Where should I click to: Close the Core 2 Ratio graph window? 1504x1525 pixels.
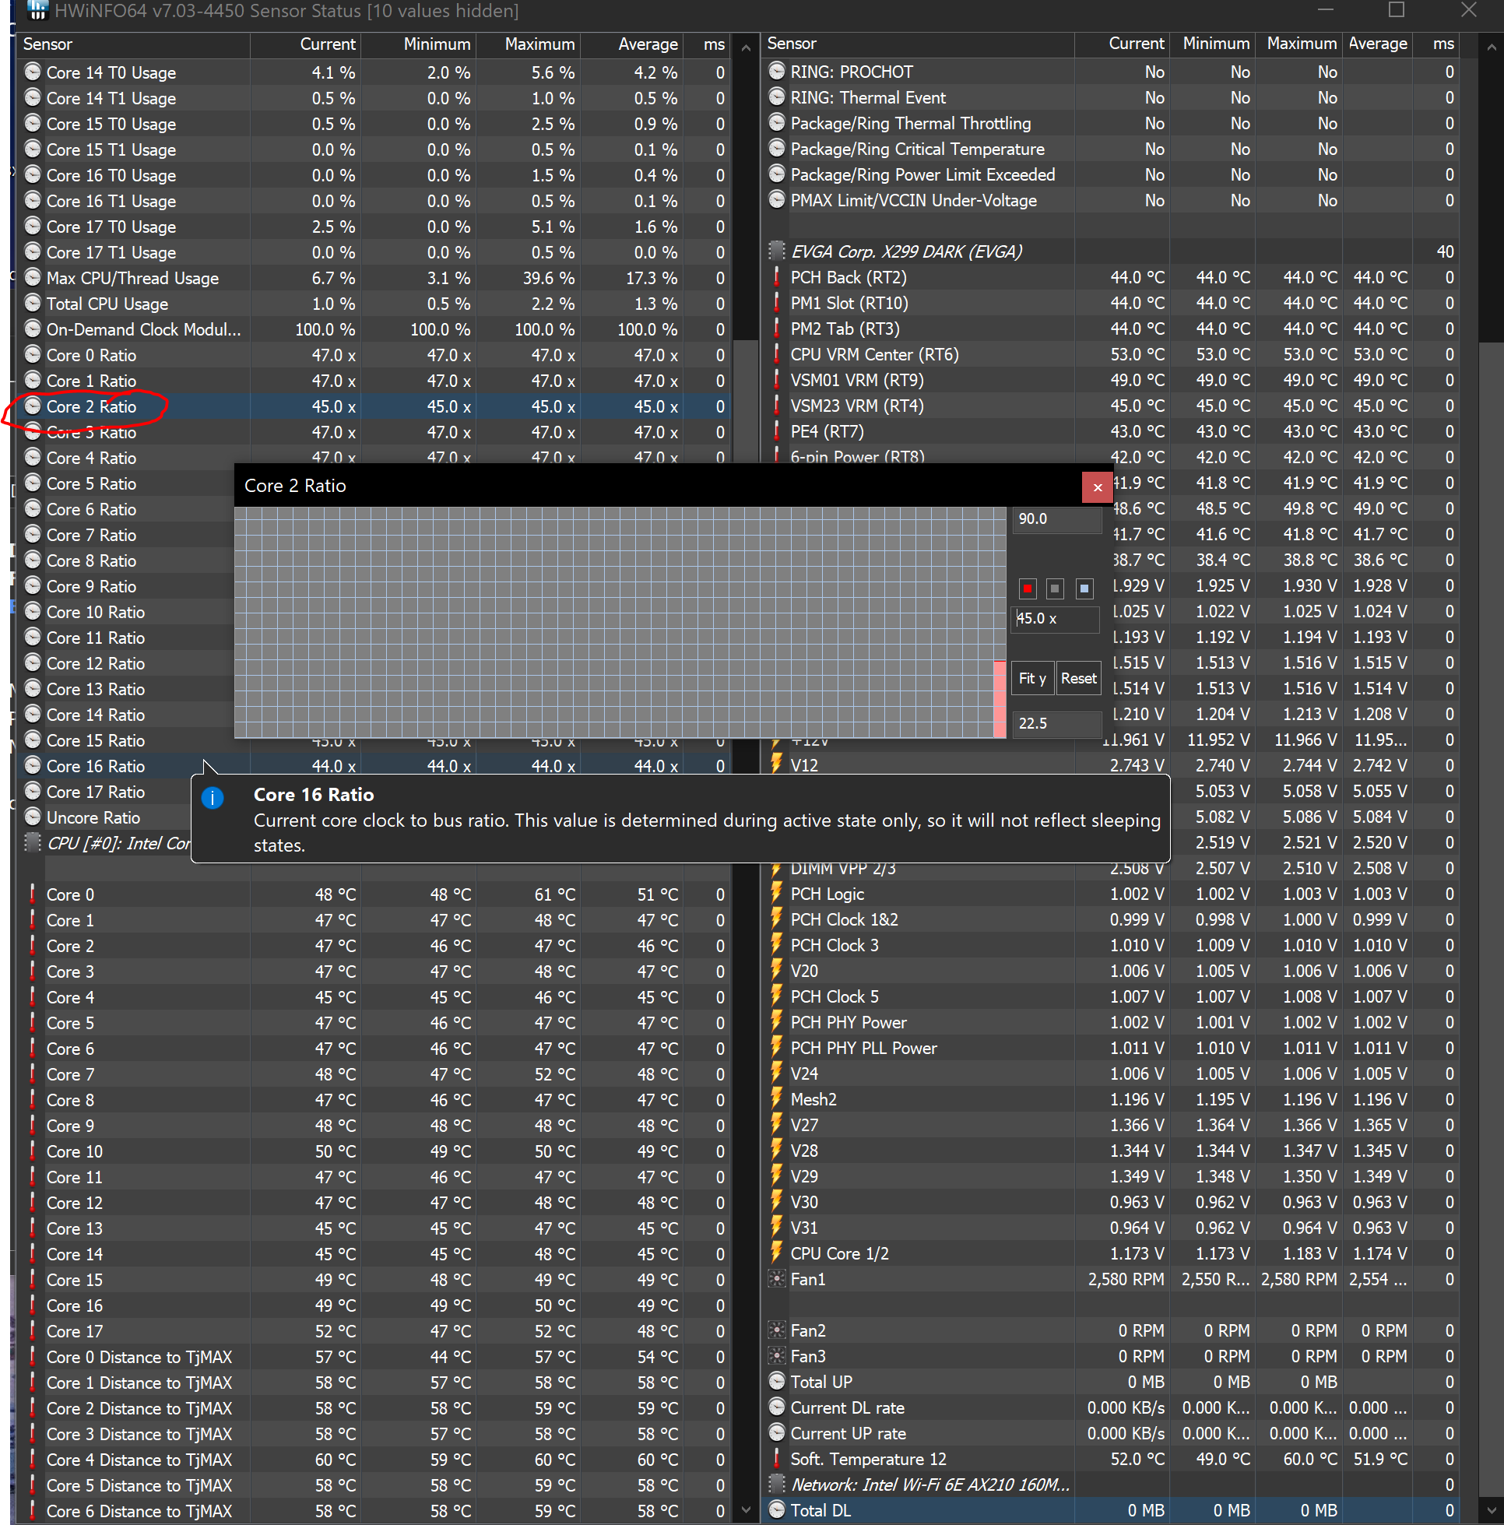click(x=1097, y=487)
